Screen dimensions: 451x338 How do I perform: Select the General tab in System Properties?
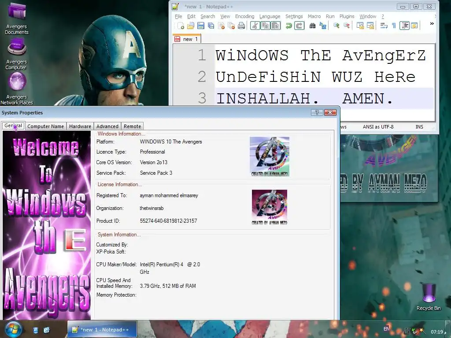[x=13, y=125]
